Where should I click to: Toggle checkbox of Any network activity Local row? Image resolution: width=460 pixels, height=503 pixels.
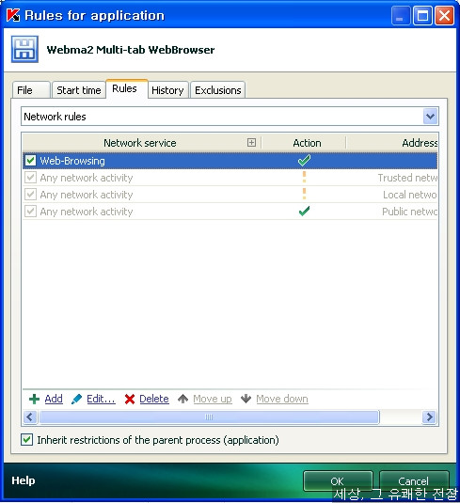[x=30, y=195]
